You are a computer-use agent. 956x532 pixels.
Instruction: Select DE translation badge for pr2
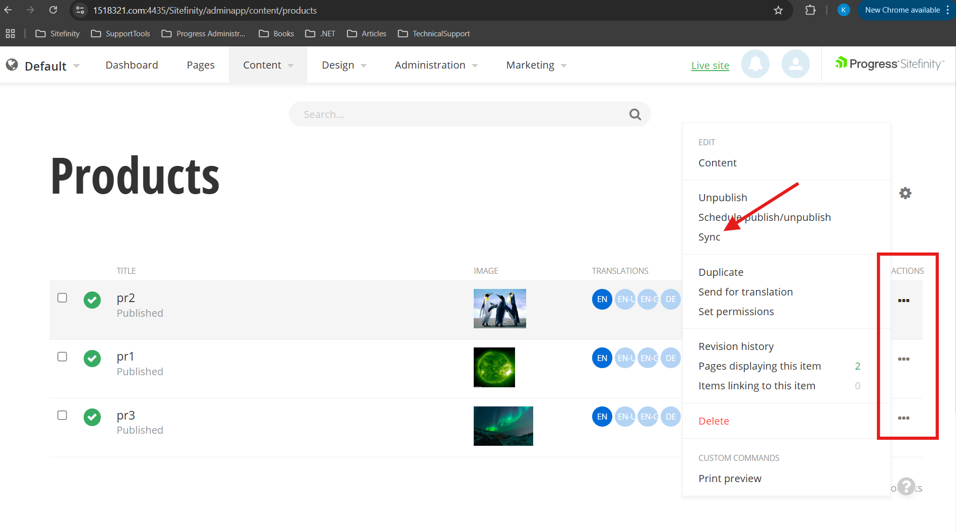pyautogui.click(x=670, y=299)
